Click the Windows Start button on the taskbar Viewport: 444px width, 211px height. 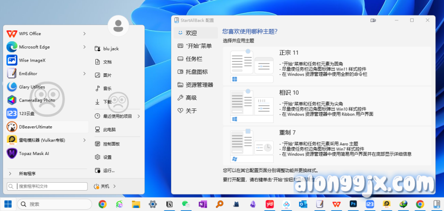(8, 204)
